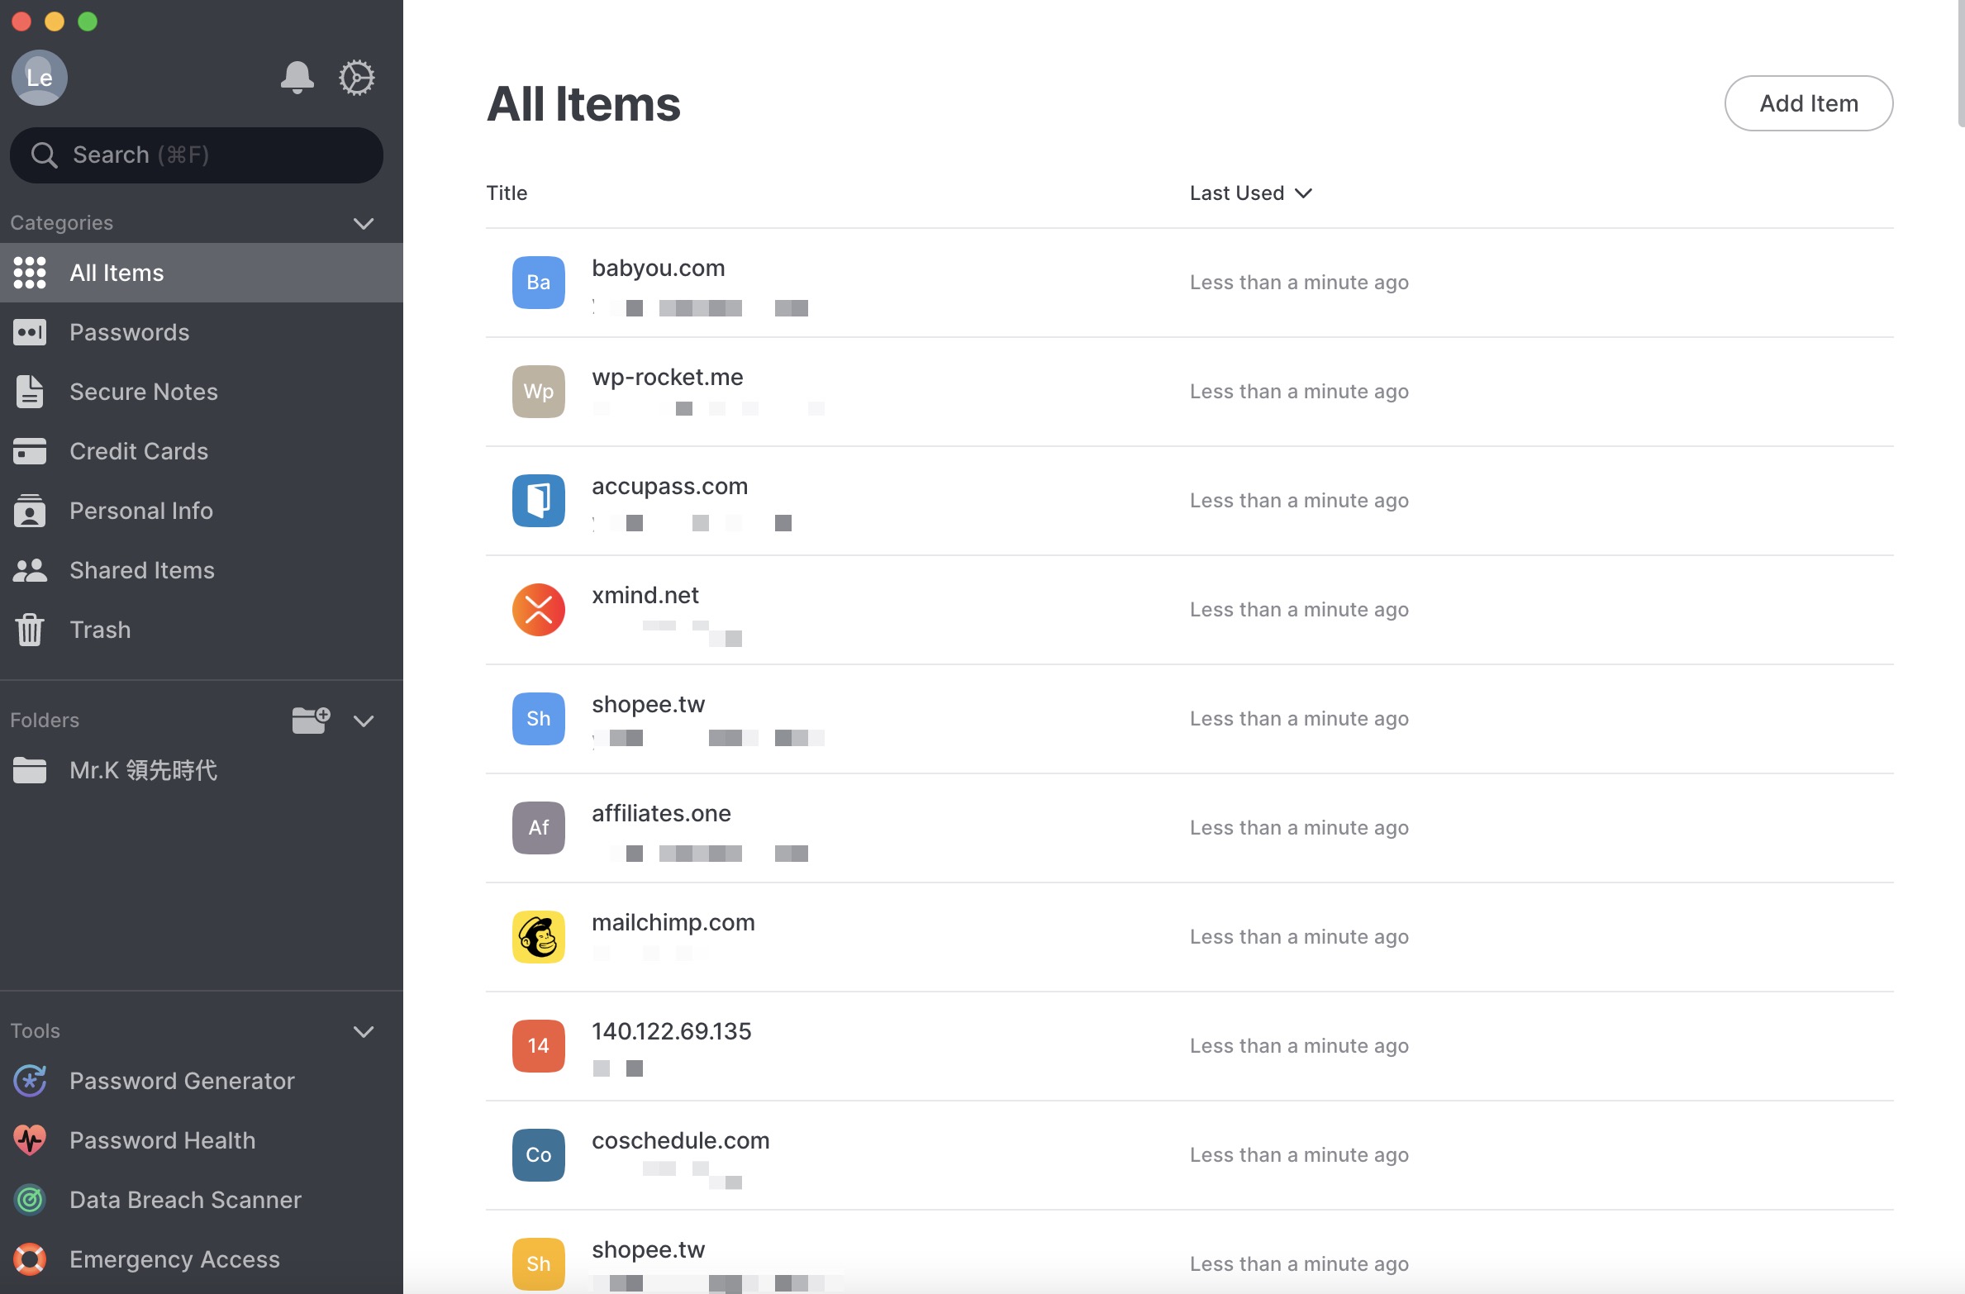Open the accupass.com entry title
1965x1294 pixels.
[x=670, y=486]
